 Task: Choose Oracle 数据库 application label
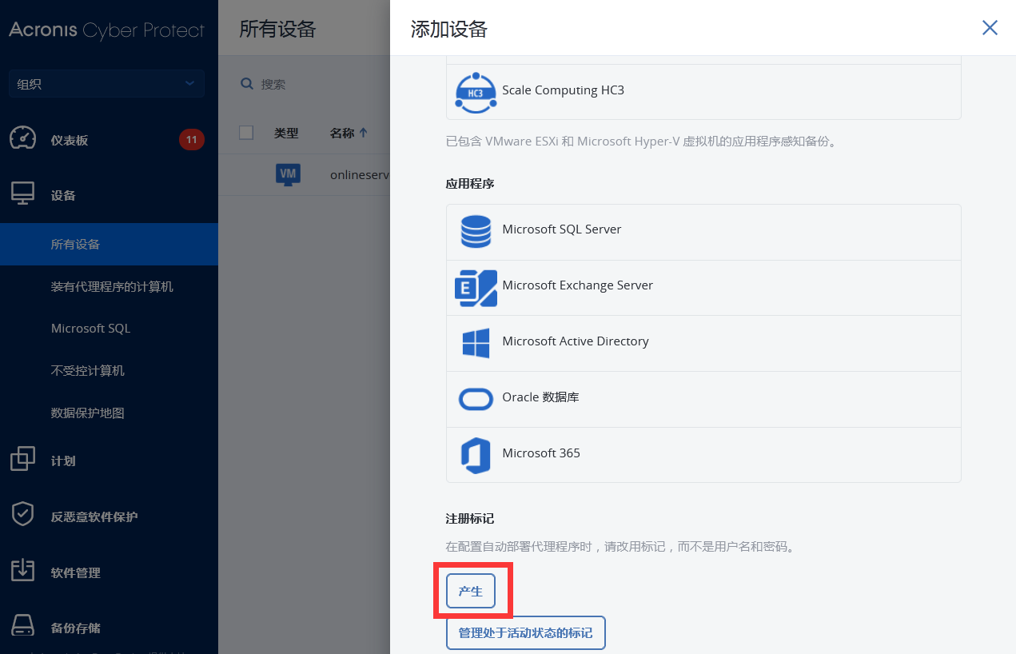pos(540,397)
